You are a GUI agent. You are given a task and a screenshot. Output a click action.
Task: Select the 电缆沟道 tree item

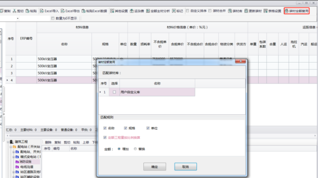pos(27,167)
